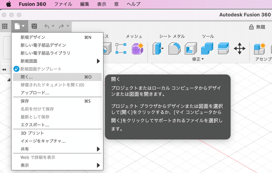Show the data panel grid icon
Screen dimensions: 272x173
[x=5, y=26]
